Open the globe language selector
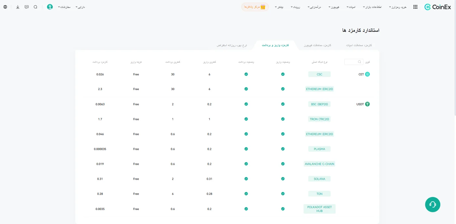Image resolution: width=456 pixels, height=224 pixels. coord(5,7)
